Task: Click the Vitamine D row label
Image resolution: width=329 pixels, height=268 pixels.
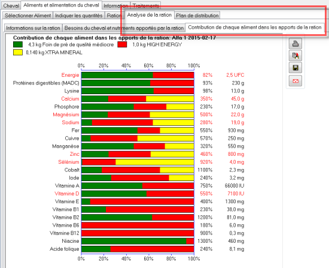Action: (67, 194)
